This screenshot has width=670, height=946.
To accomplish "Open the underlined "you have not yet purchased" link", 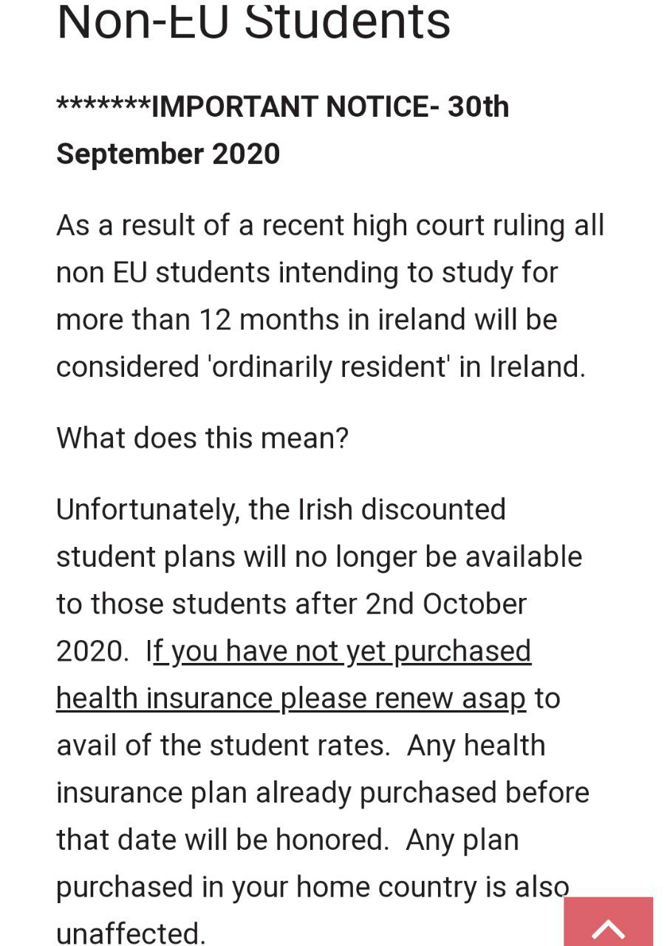I will click(x=343, y=651).
